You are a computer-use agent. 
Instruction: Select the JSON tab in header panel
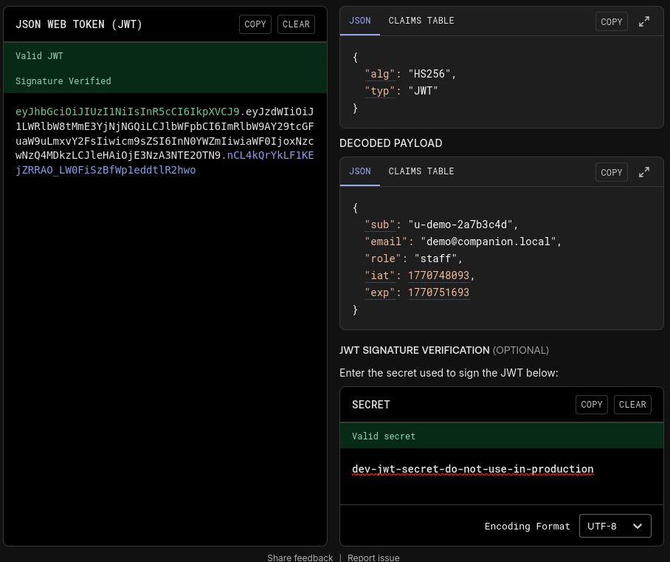click(360, 21)
